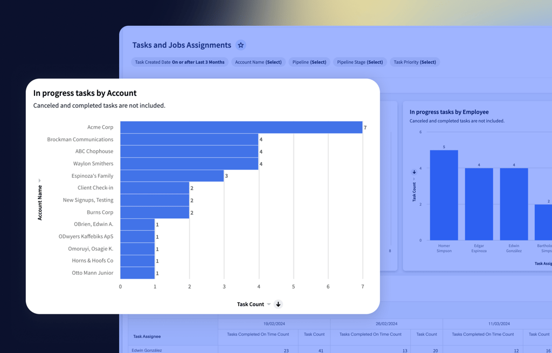Image resolution: width=552 pixels, height=353 pixels.
Task: Select the Espinoza's Family bar
Action: 172,176
